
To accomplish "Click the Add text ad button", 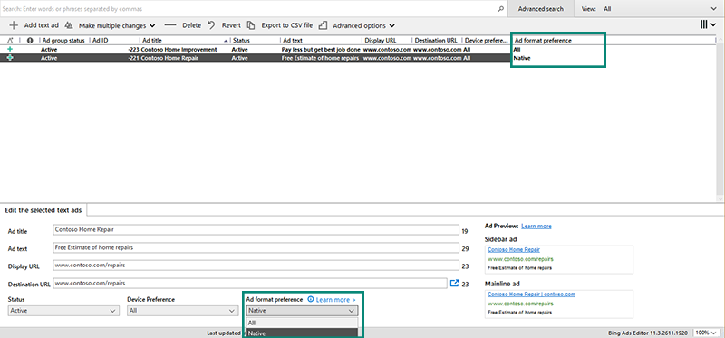I will [x=42, y=25].
